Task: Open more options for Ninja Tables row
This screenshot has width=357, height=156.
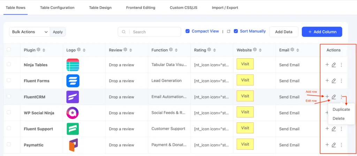Action: 341,65
